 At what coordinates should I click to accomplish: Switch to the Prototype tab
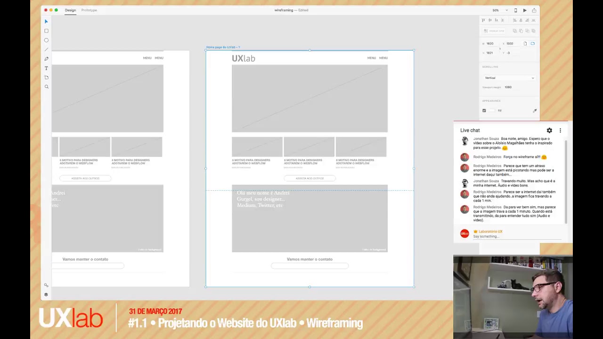[89, 10]
